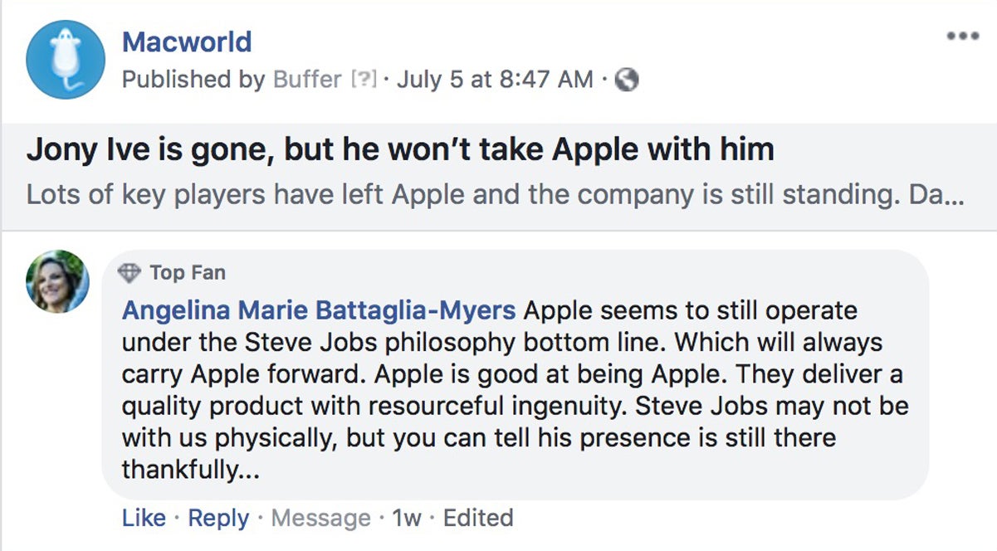This screenshot has height=551, width=997.
Task: Open Angelina's profile photo thumbnail
Action: (58, 281)
